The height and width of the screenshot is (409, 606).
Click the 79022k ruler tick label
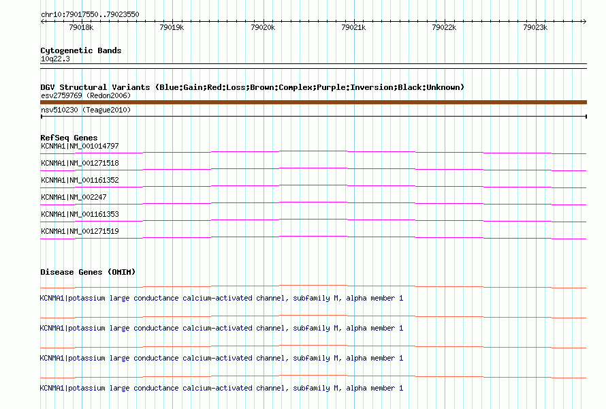point(444,27)
